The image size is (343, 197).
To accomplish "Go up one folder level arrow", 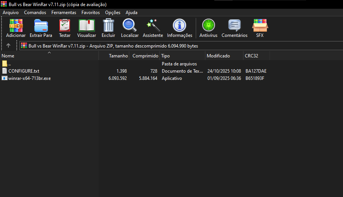I will point(8,46).
